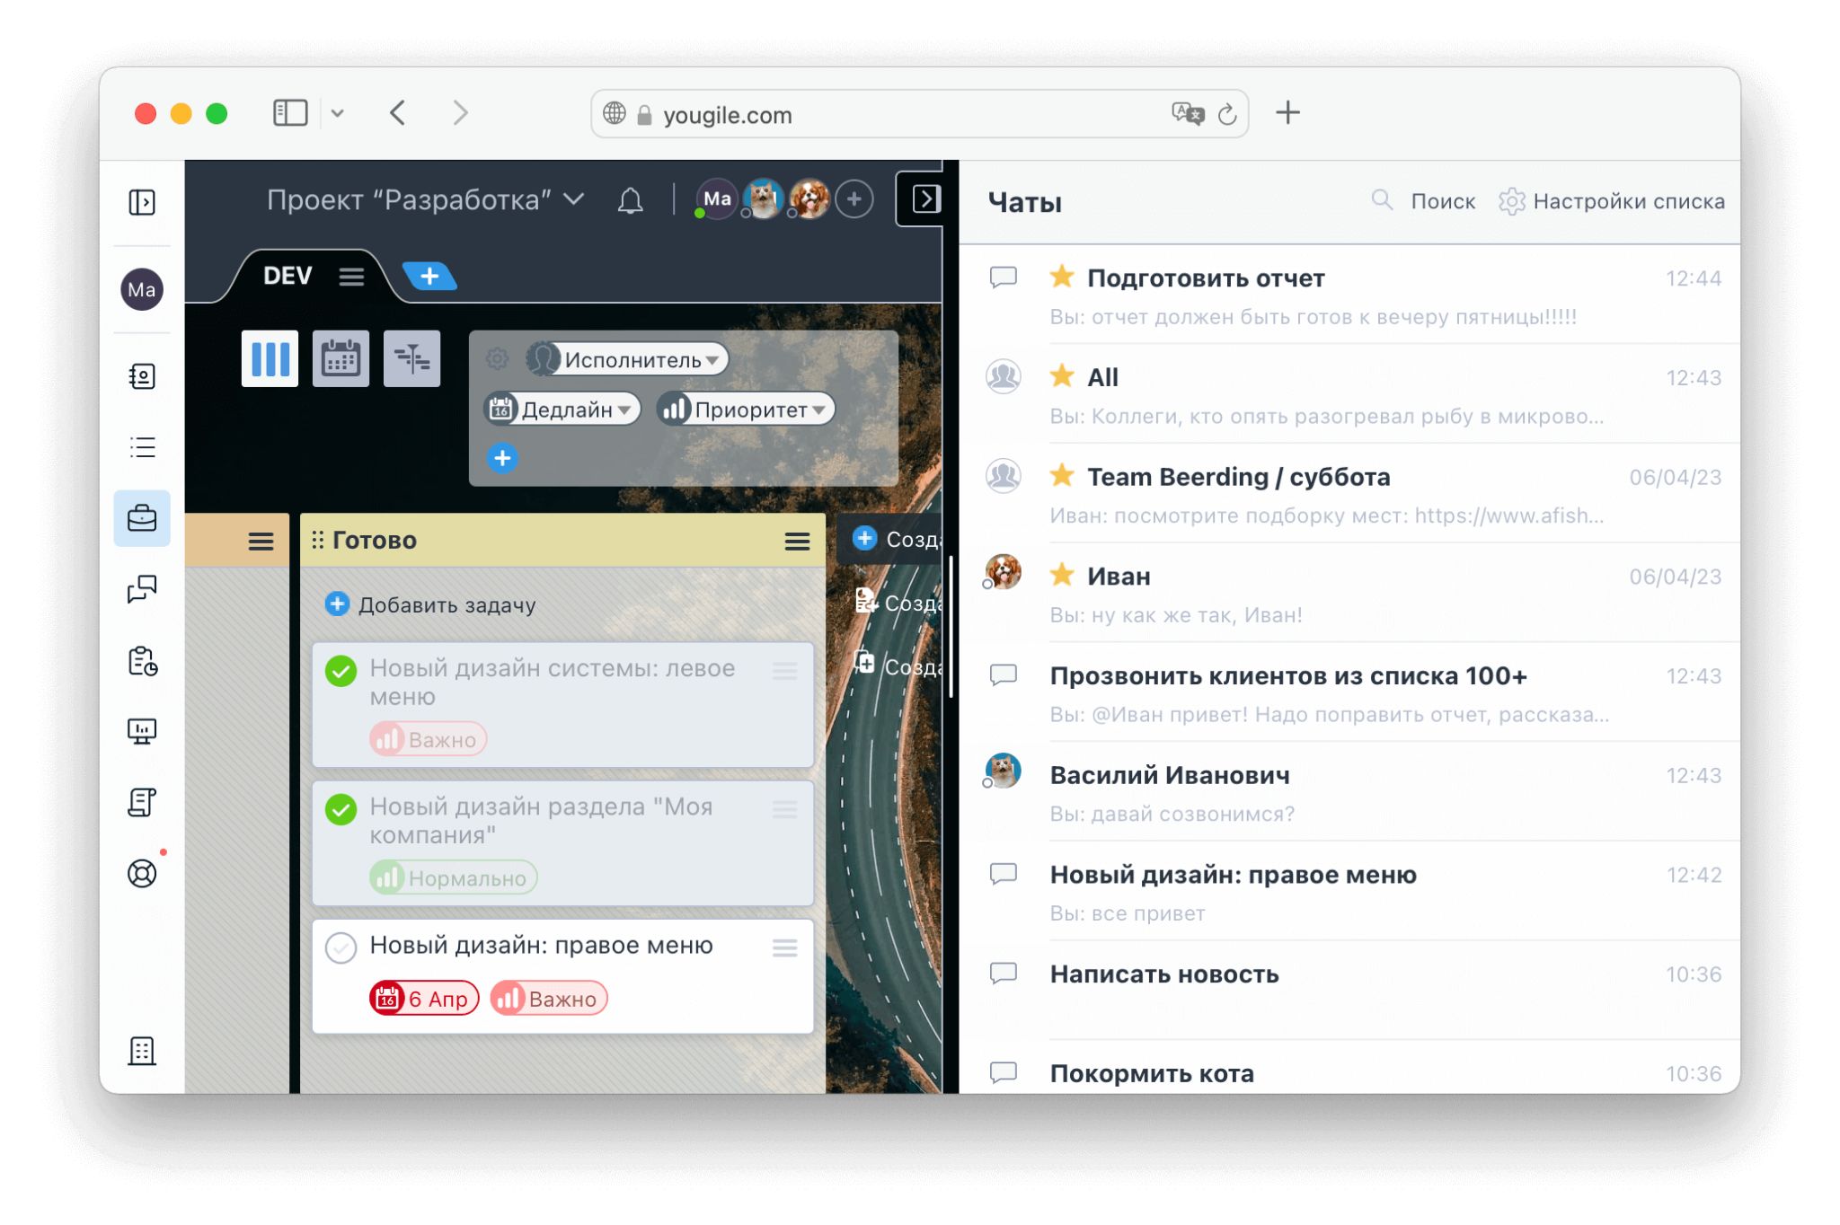
Task: Open the support lifebuoy sidebar icon
Action: point(142,873)
